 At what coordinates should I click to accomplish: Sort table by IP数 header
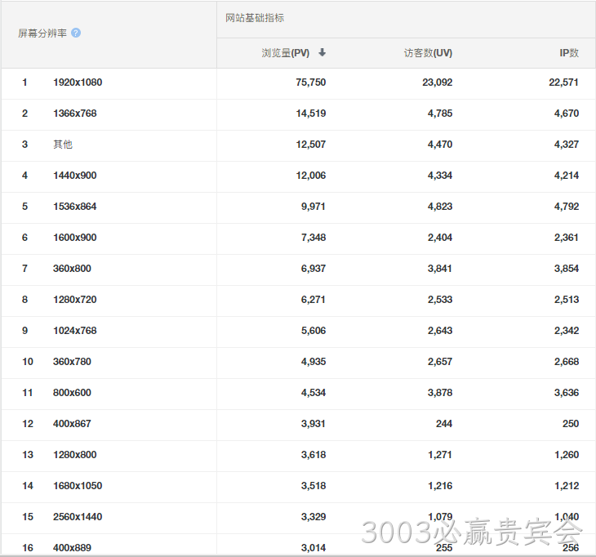(x=569, y=53)
